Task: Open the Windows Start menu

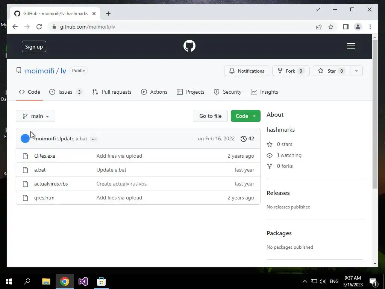Action: click(9, 281)
